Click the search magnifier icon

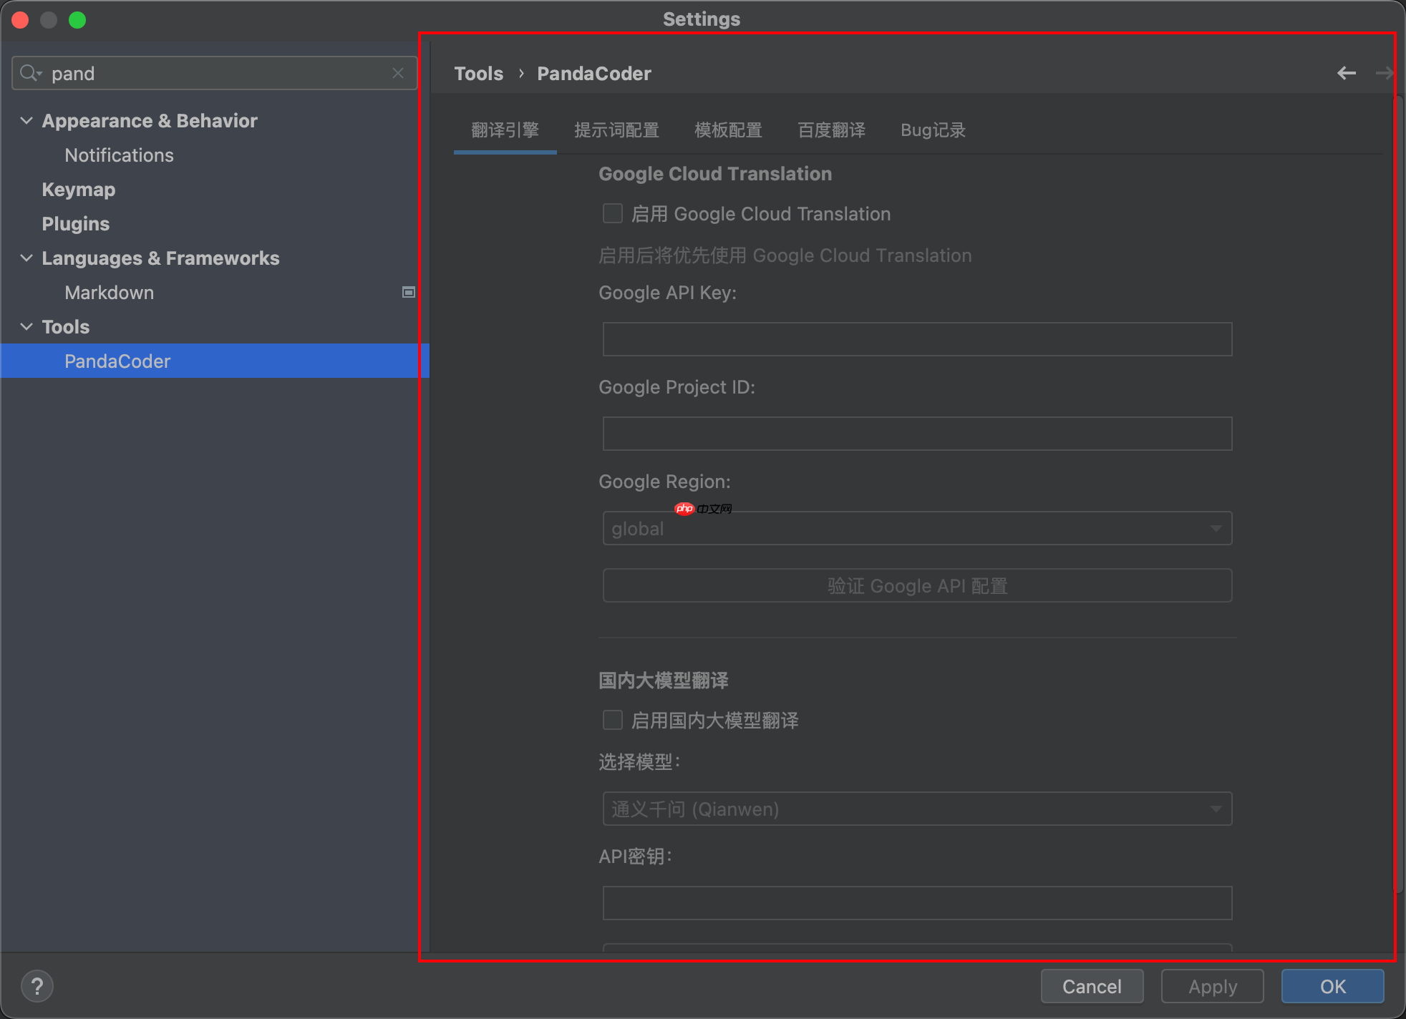pos(30,72)
